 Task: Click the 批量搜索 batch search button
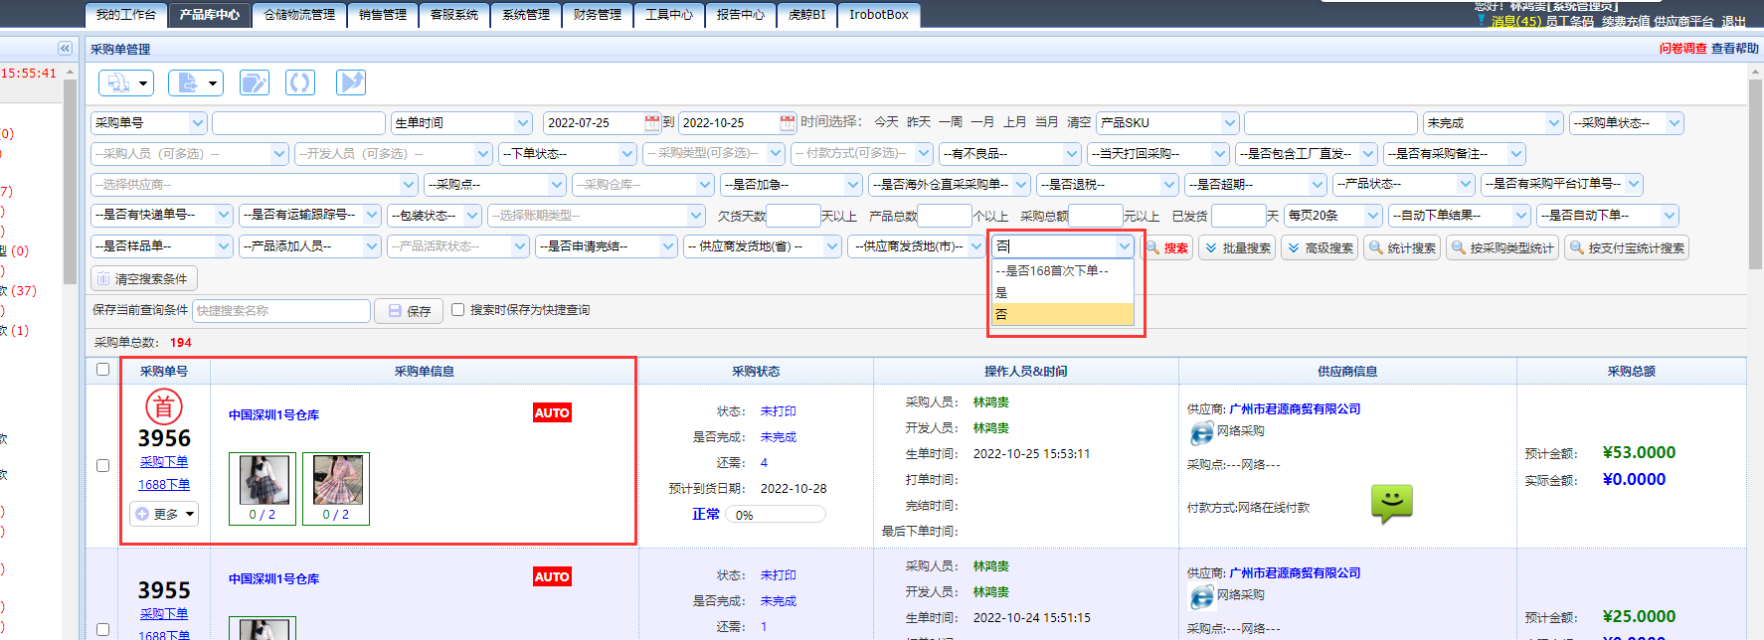pyautogui.click(x=1237, y=247)
